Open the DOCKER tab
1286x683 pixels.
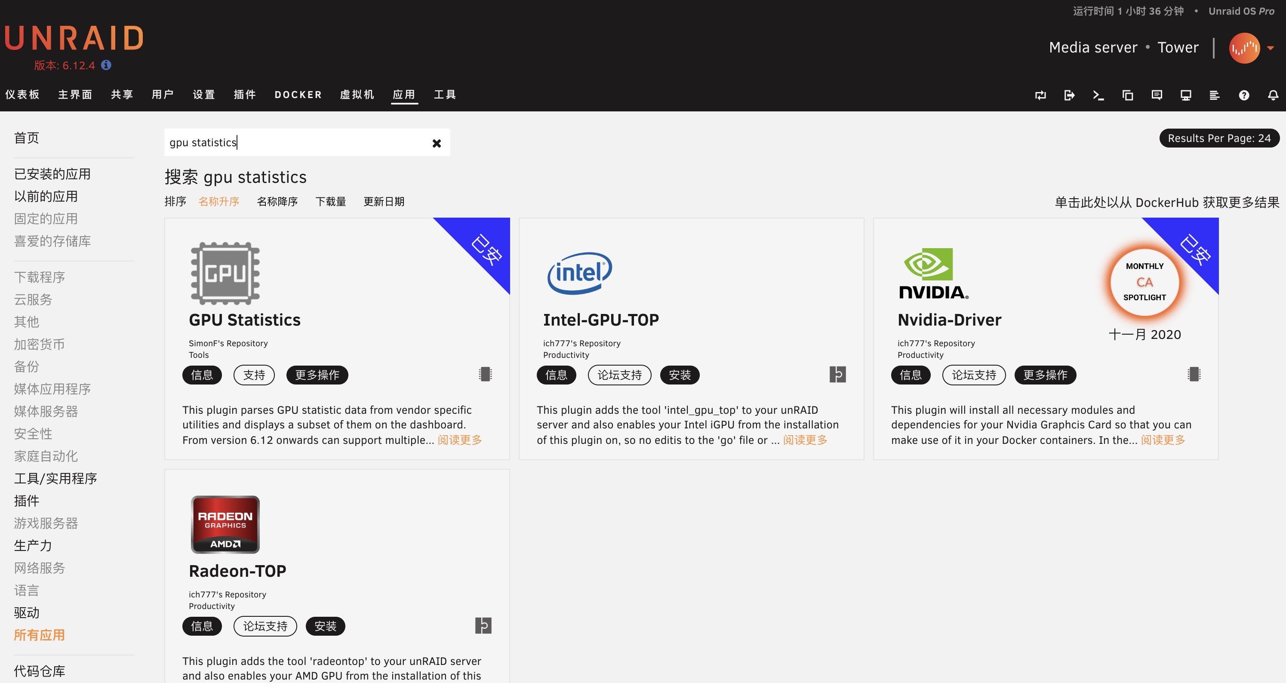coord(298,94)
